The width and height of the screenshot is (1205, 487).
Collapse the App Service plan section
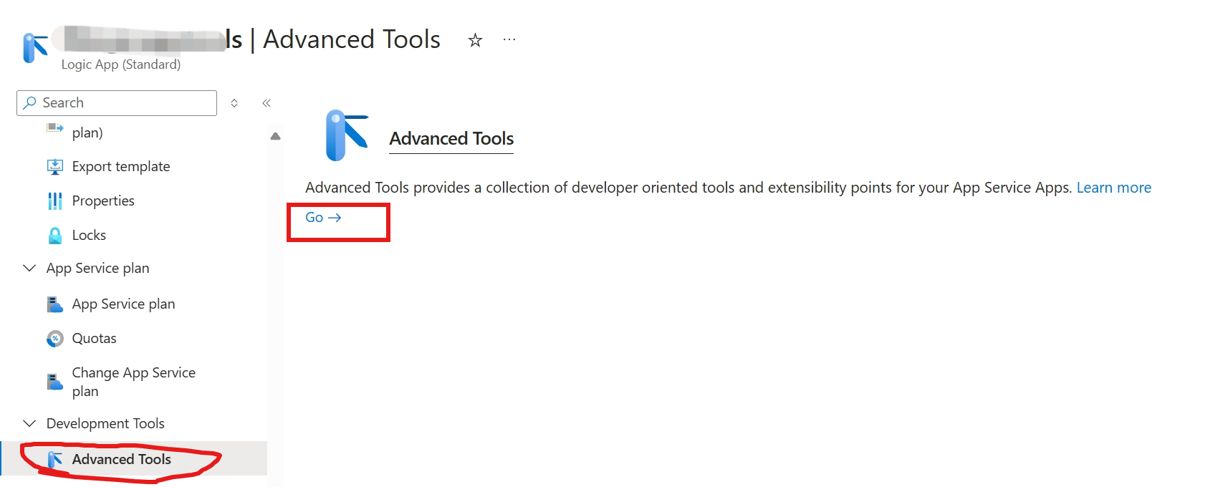(x=29, y=268)
